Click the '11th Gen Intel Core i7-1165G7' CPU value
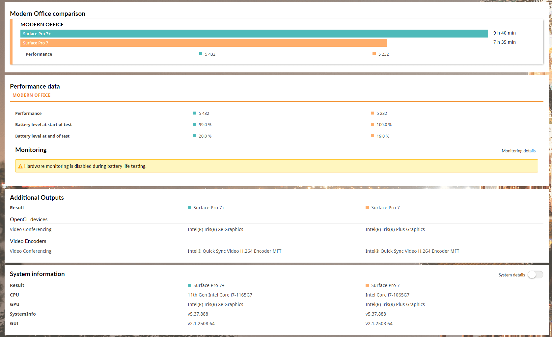 [x=220, y=295]
